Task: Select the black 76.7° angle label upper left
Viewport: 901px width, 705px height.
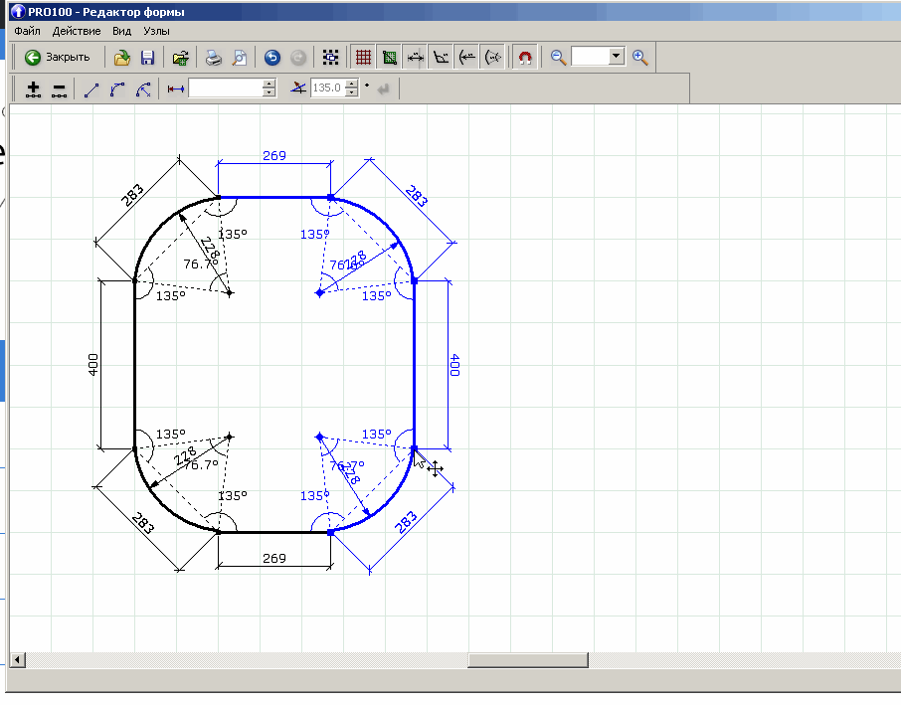Action: point(201,264)
